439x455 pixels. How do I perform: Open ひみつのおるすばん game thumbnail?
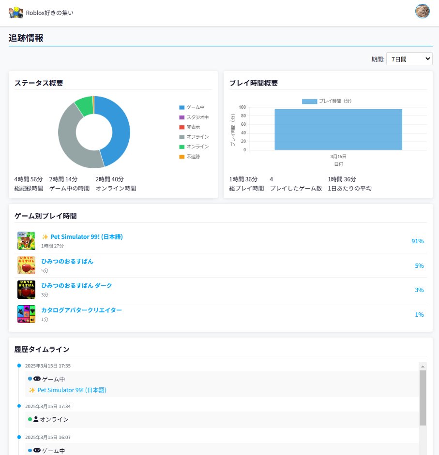pyautogui.click(x=27, y=265)
